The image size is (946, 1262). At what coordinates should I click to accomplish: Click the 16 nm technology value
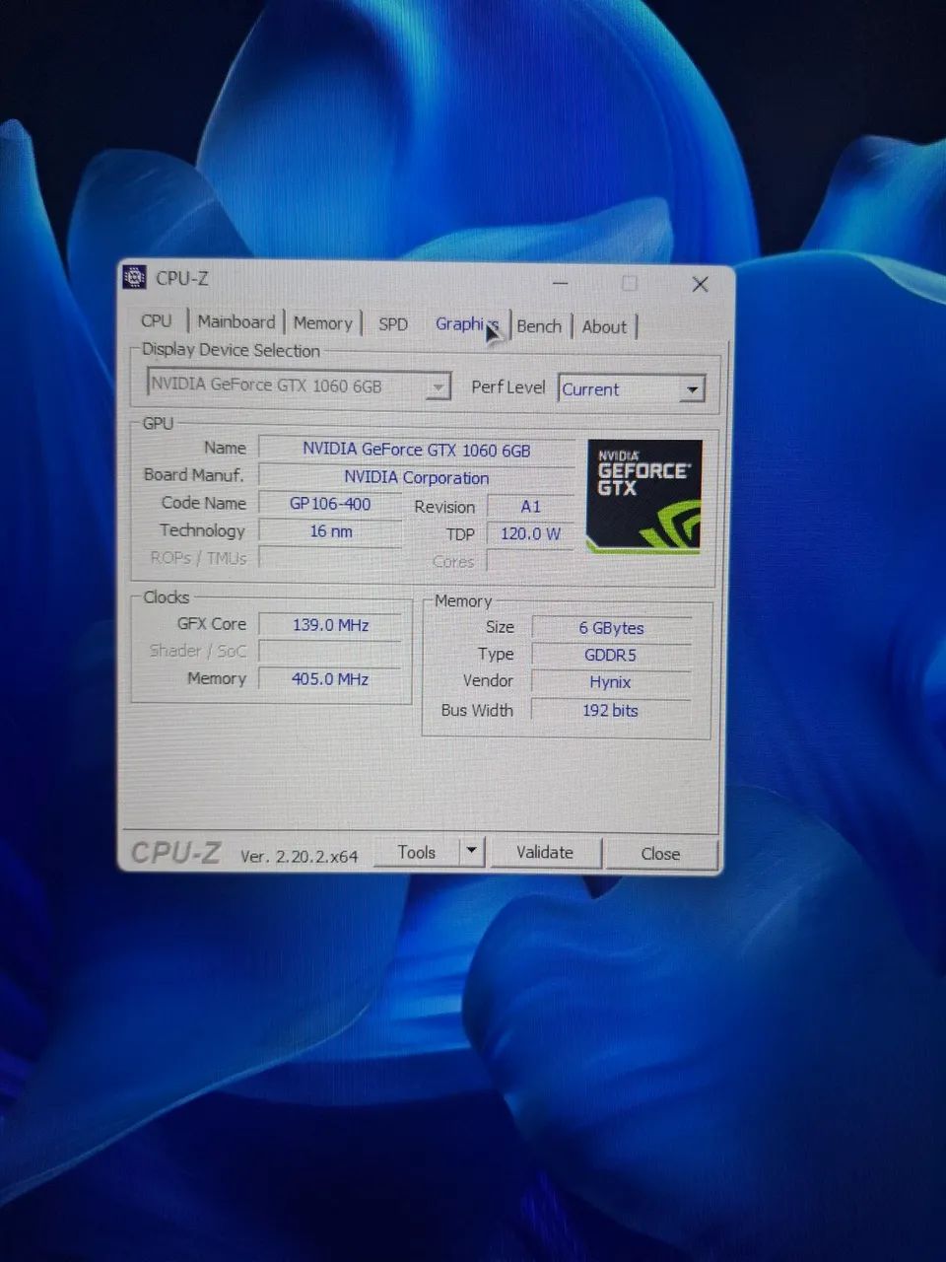tap(330, 531)
